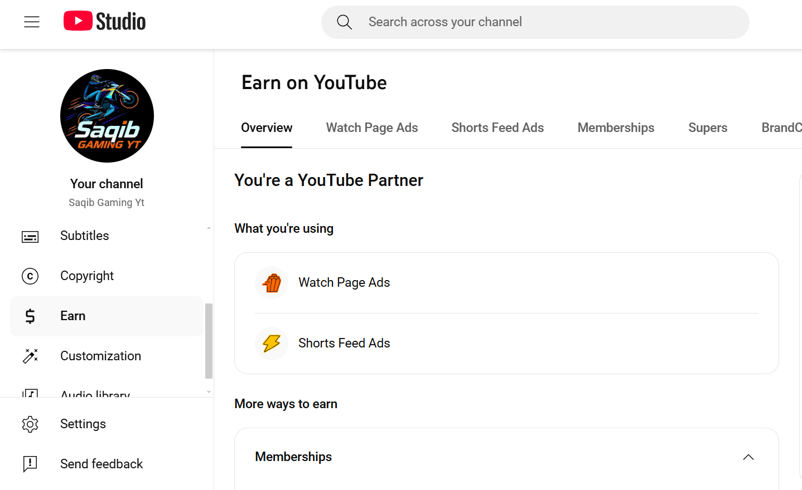Click the Watch Page Ads popcorn icon

[x=272, y=283]
